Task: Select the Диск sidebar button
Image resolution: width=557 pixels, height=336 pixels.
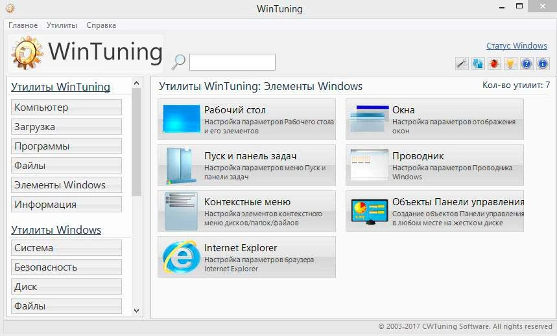Action: [66, 287]
